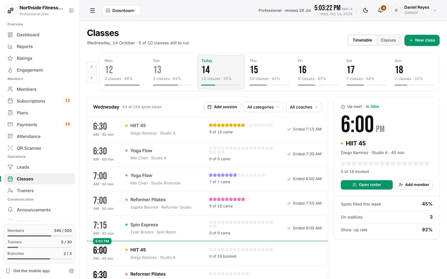Expand the All categories filter

coord(263,107)
